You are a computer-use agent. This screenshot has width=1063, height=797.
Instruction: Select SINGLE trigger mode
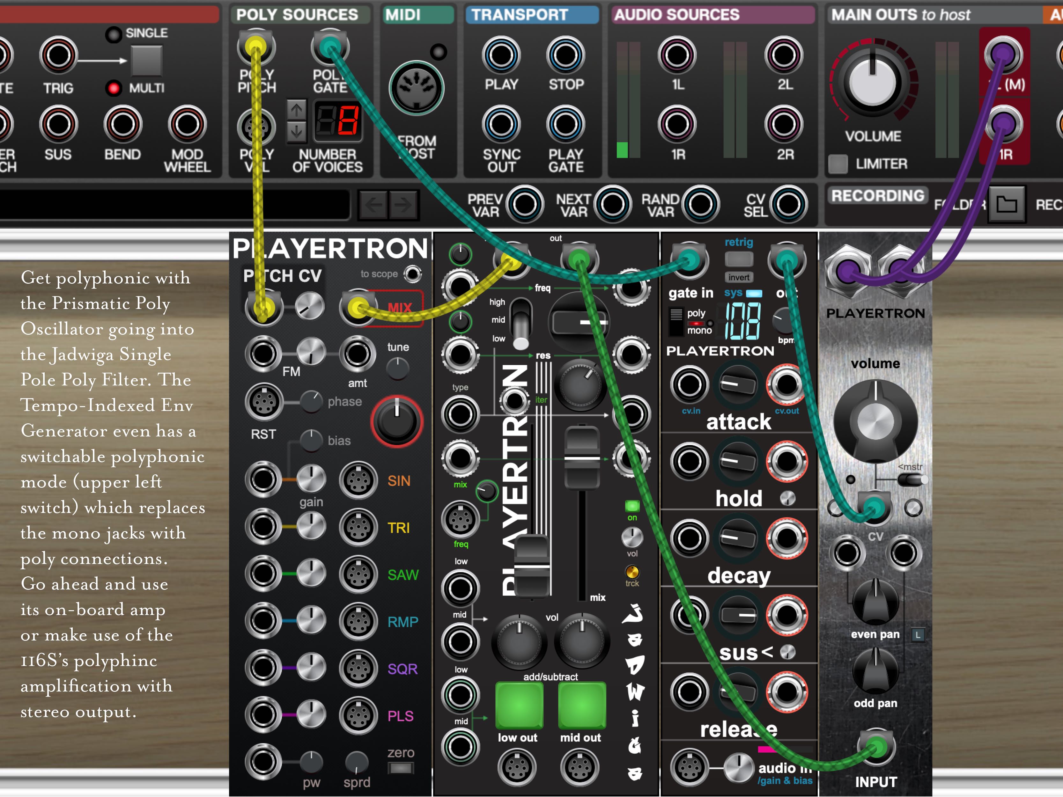pos(114,34)
